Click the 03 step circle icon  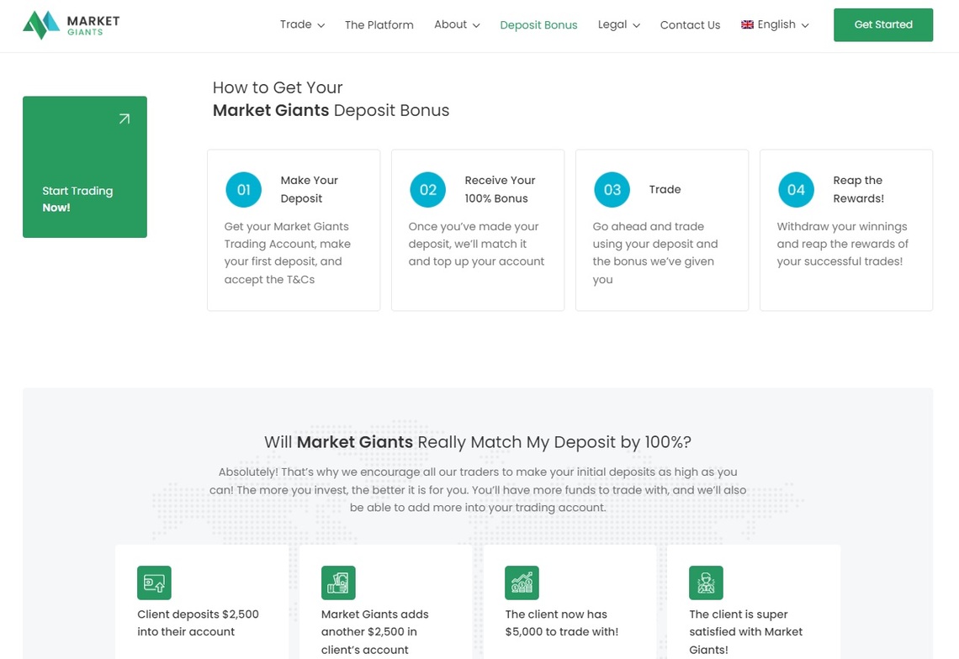(x=612, y=189)
